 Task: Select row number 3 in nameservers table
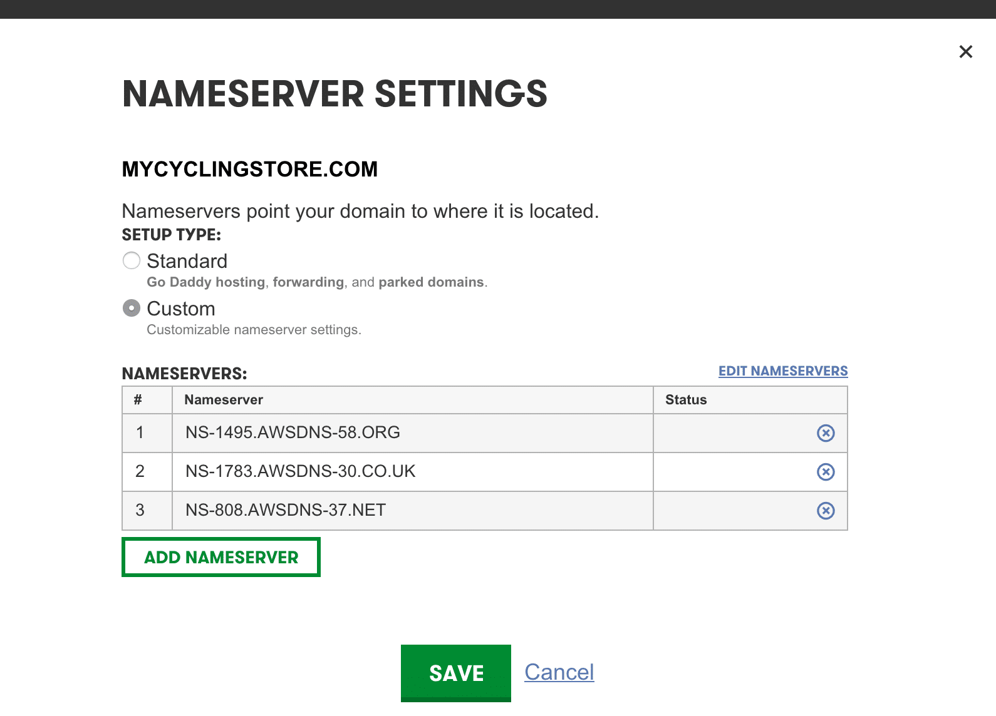pyautogui.click(x=140, y=510)
